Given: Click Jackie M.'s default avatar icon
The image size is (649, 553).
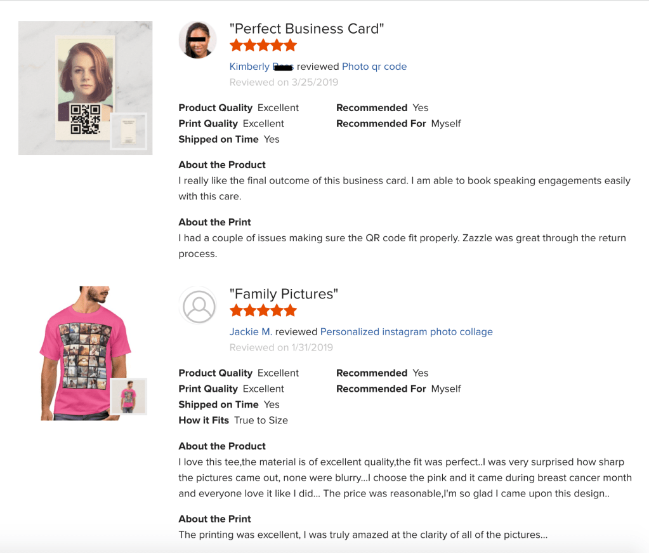Looking at the screenshot, I should pyautogui.click(x=198, y=305).
